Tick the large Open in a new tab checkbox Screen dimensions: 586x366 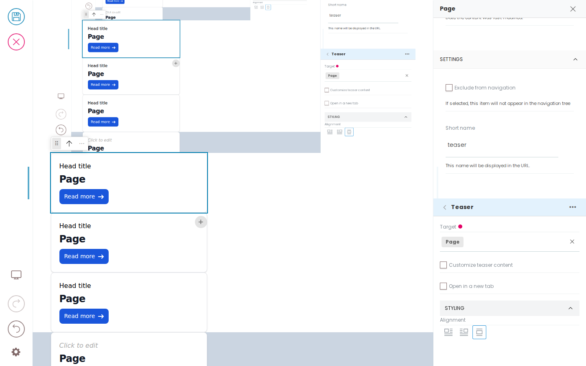(x=444, y=286)
